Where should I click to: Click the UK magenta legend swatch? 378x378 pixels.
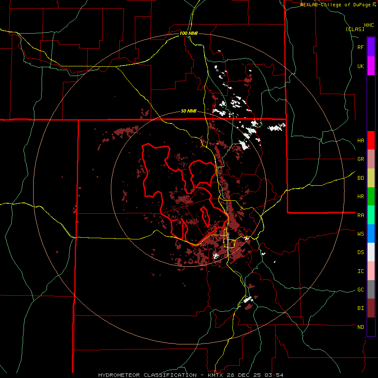(x=371, y=66)
